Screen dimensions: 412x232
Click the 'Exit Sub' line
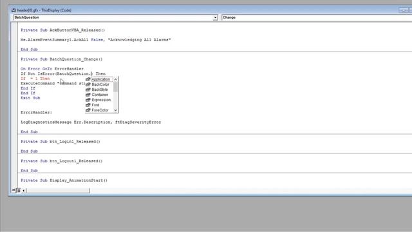point(30,98)
